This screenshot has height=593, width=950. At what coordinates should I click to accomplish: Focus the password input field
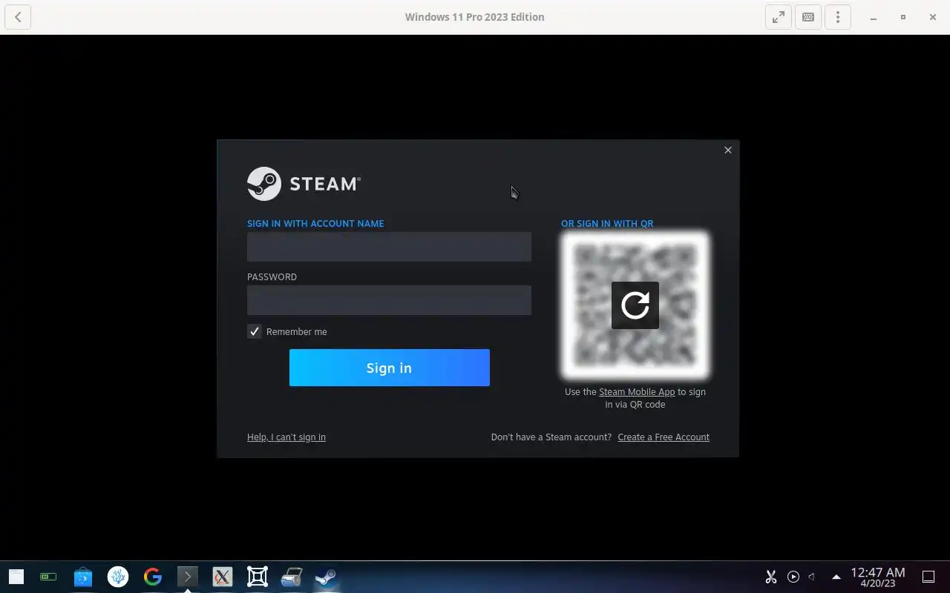pyautogui.click(x=389, y=300)
